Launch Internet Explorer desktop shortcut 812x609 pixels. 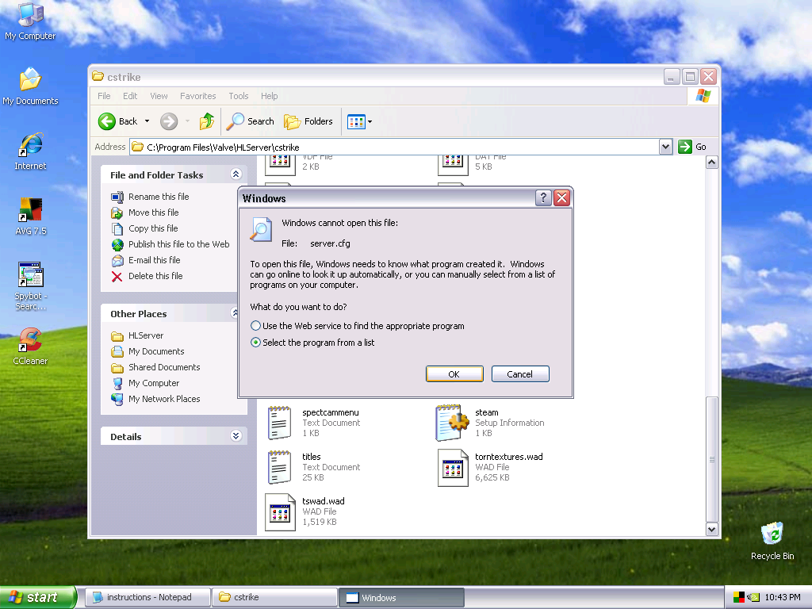point(30,151)
